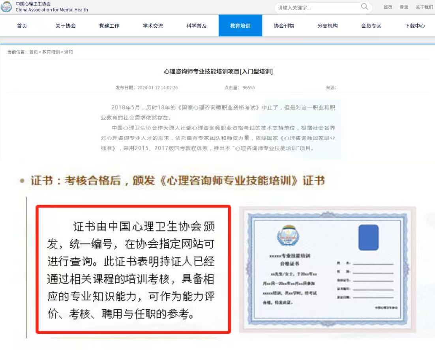
Task: Click the search magnifier icon
Action: (364, 7)
